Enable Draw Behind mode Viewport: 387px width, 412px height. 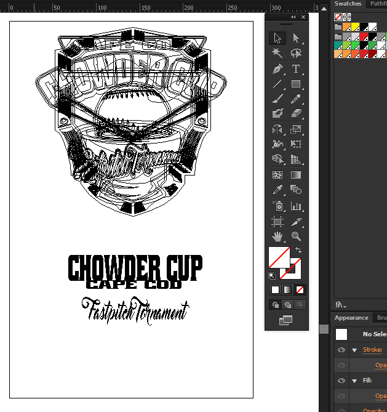(x=287, y=304)
